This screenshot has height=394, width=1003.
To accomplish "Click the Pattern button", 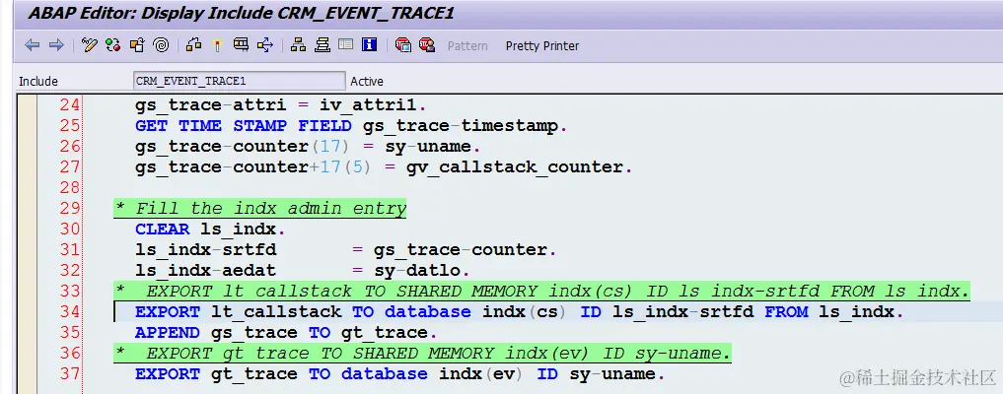I will point(466,46).
